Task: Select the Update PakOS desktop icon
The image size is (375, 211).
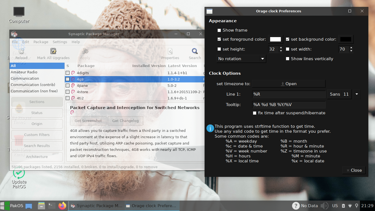Action: pos(19,178)
